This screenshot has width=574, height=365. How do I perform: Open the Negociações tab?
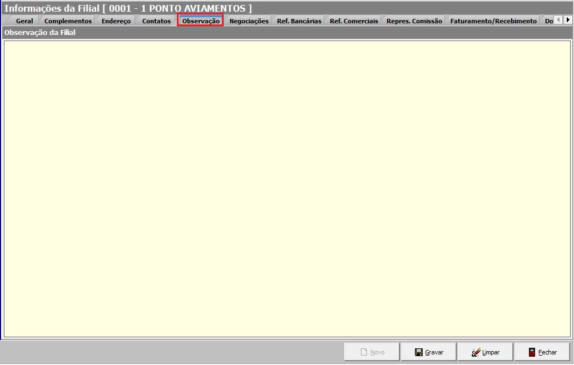click(249, 21)
